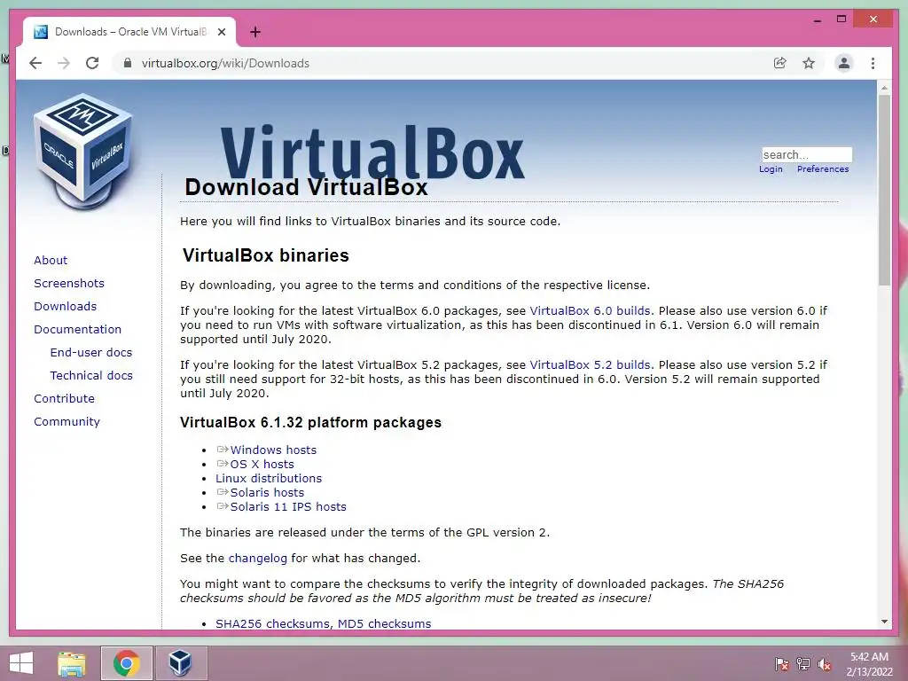Open the changelog link
Image resolution: width=908 pixels, height=681 pixels.
[x=258, y=559]
